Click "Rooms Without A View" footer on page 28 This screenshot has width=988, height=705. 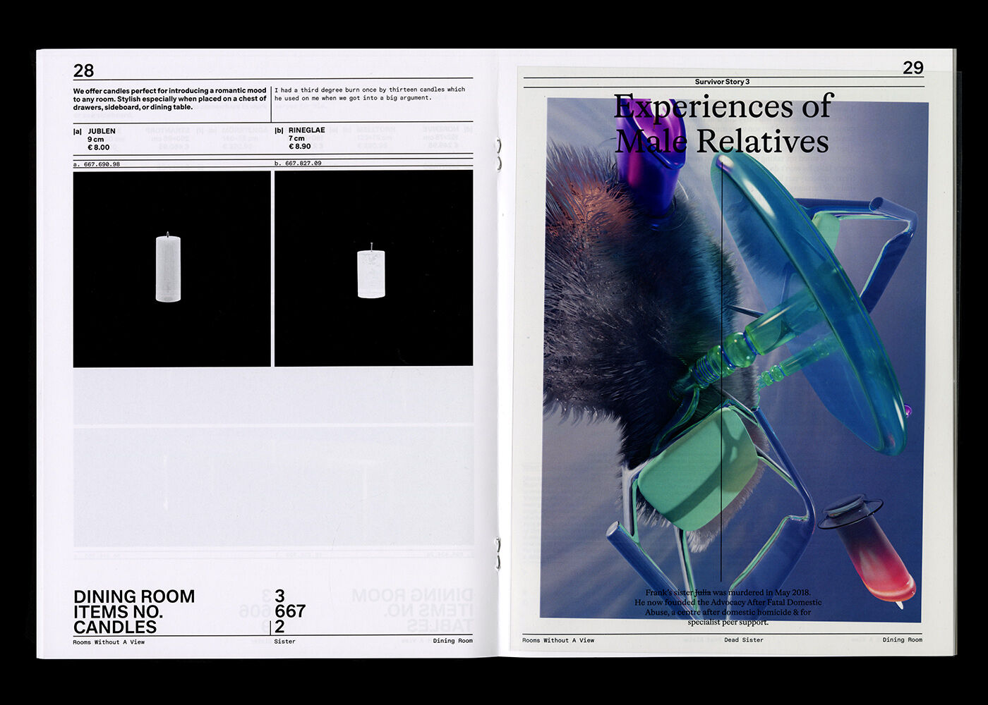(x=109, y=642)
